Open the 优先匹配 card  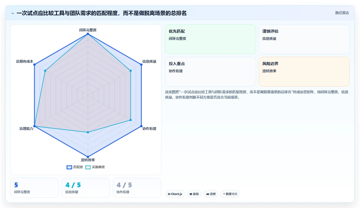pyautogui.click(x=211, y=39)
